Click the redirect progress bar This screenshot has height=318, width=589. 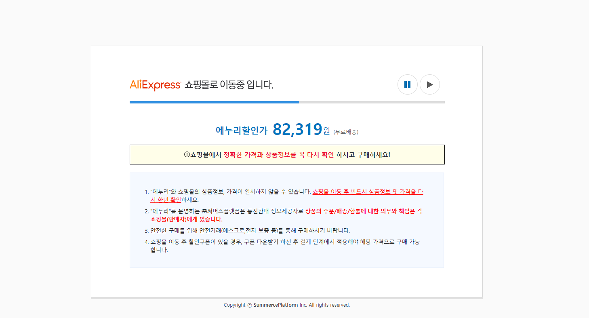coord(287,102)
